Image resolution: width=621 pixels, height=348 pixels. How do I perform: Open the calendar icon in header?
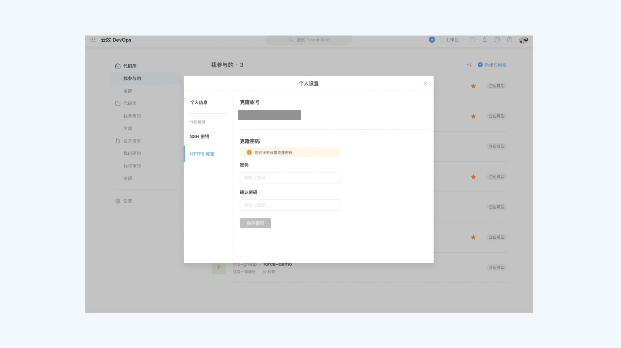[472, 40]
